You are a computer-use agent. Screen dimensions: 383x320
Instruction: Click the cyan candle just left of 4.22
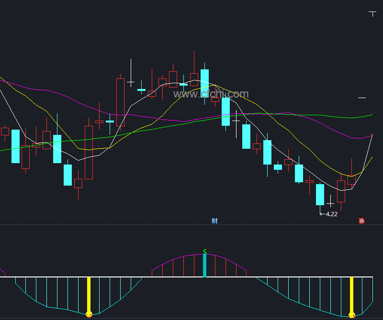320,195
